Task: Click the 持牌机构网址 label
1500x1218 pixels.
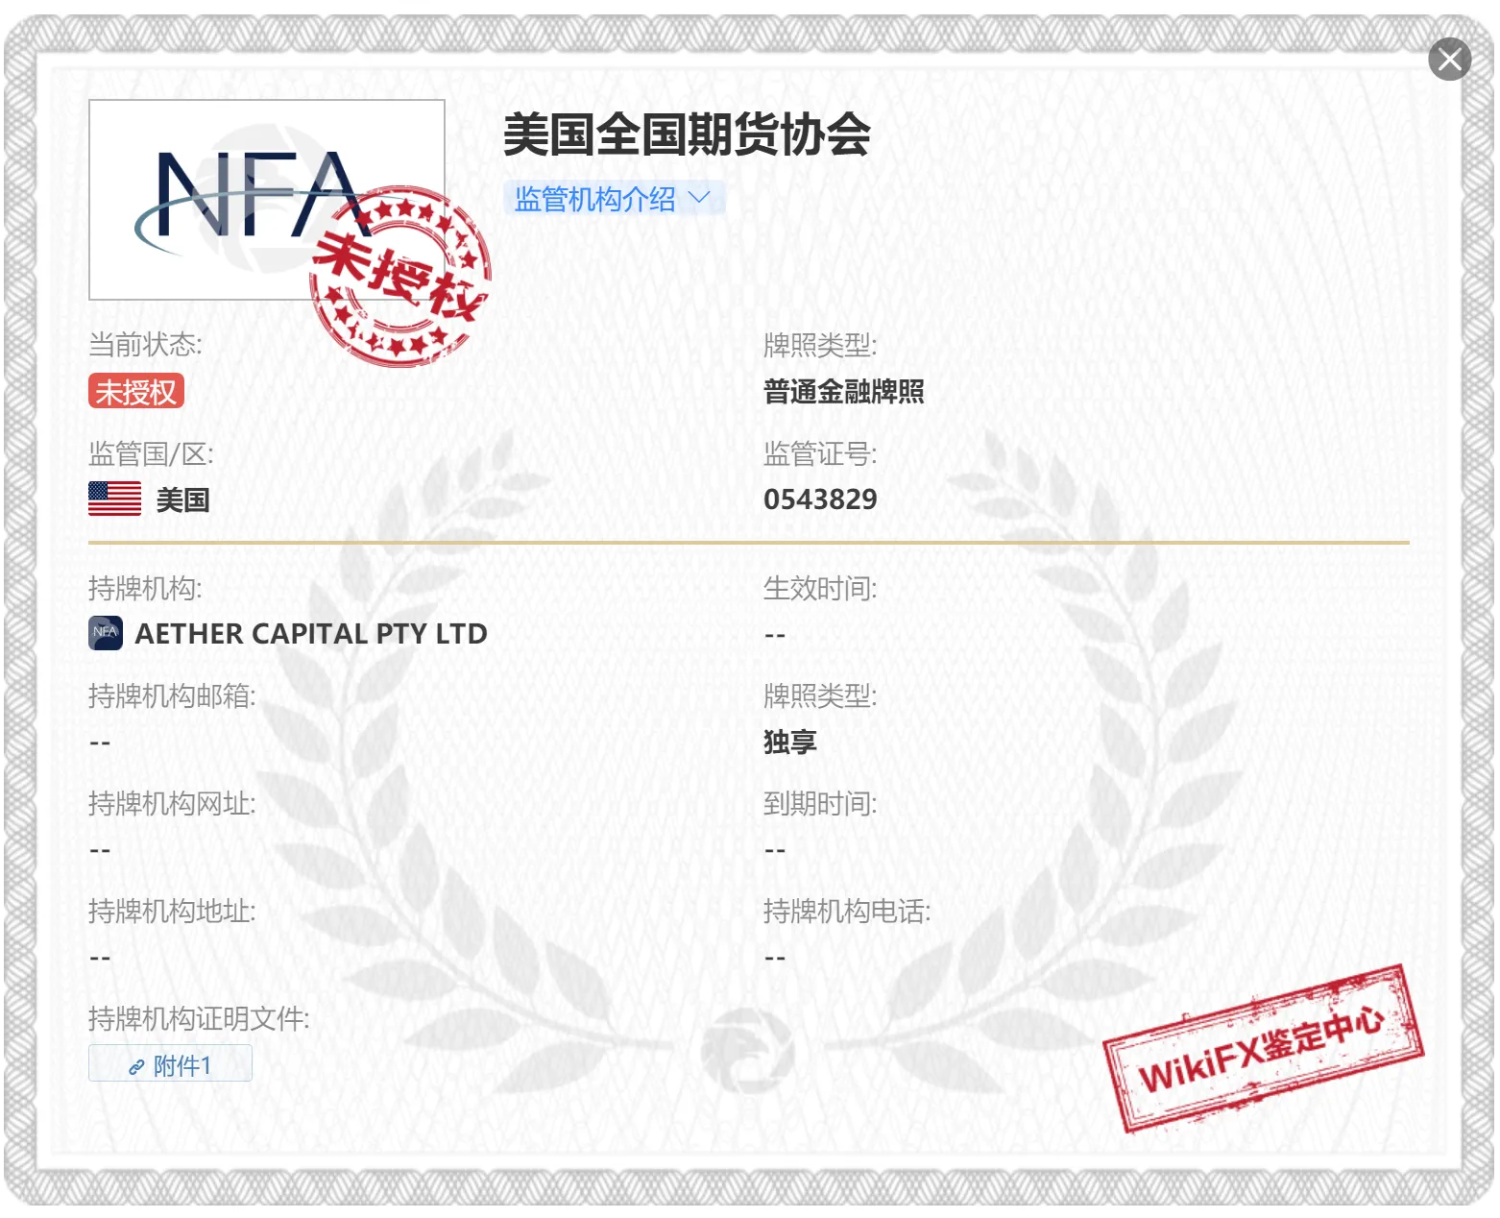Action: (x=172, y=803)
